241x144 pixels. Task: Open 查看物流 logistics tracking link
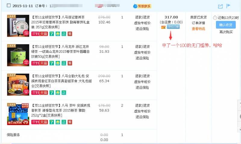198,29
